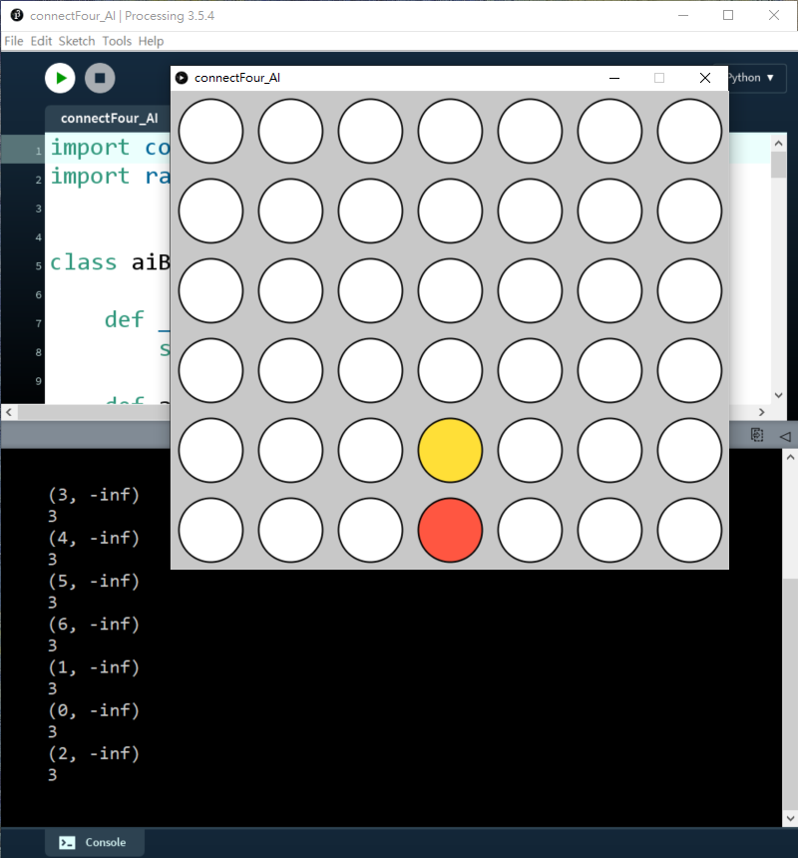Click the editor's horizontal scroll left arrow
The height and width of the screenshot is (858, 798).
(8, 412)
